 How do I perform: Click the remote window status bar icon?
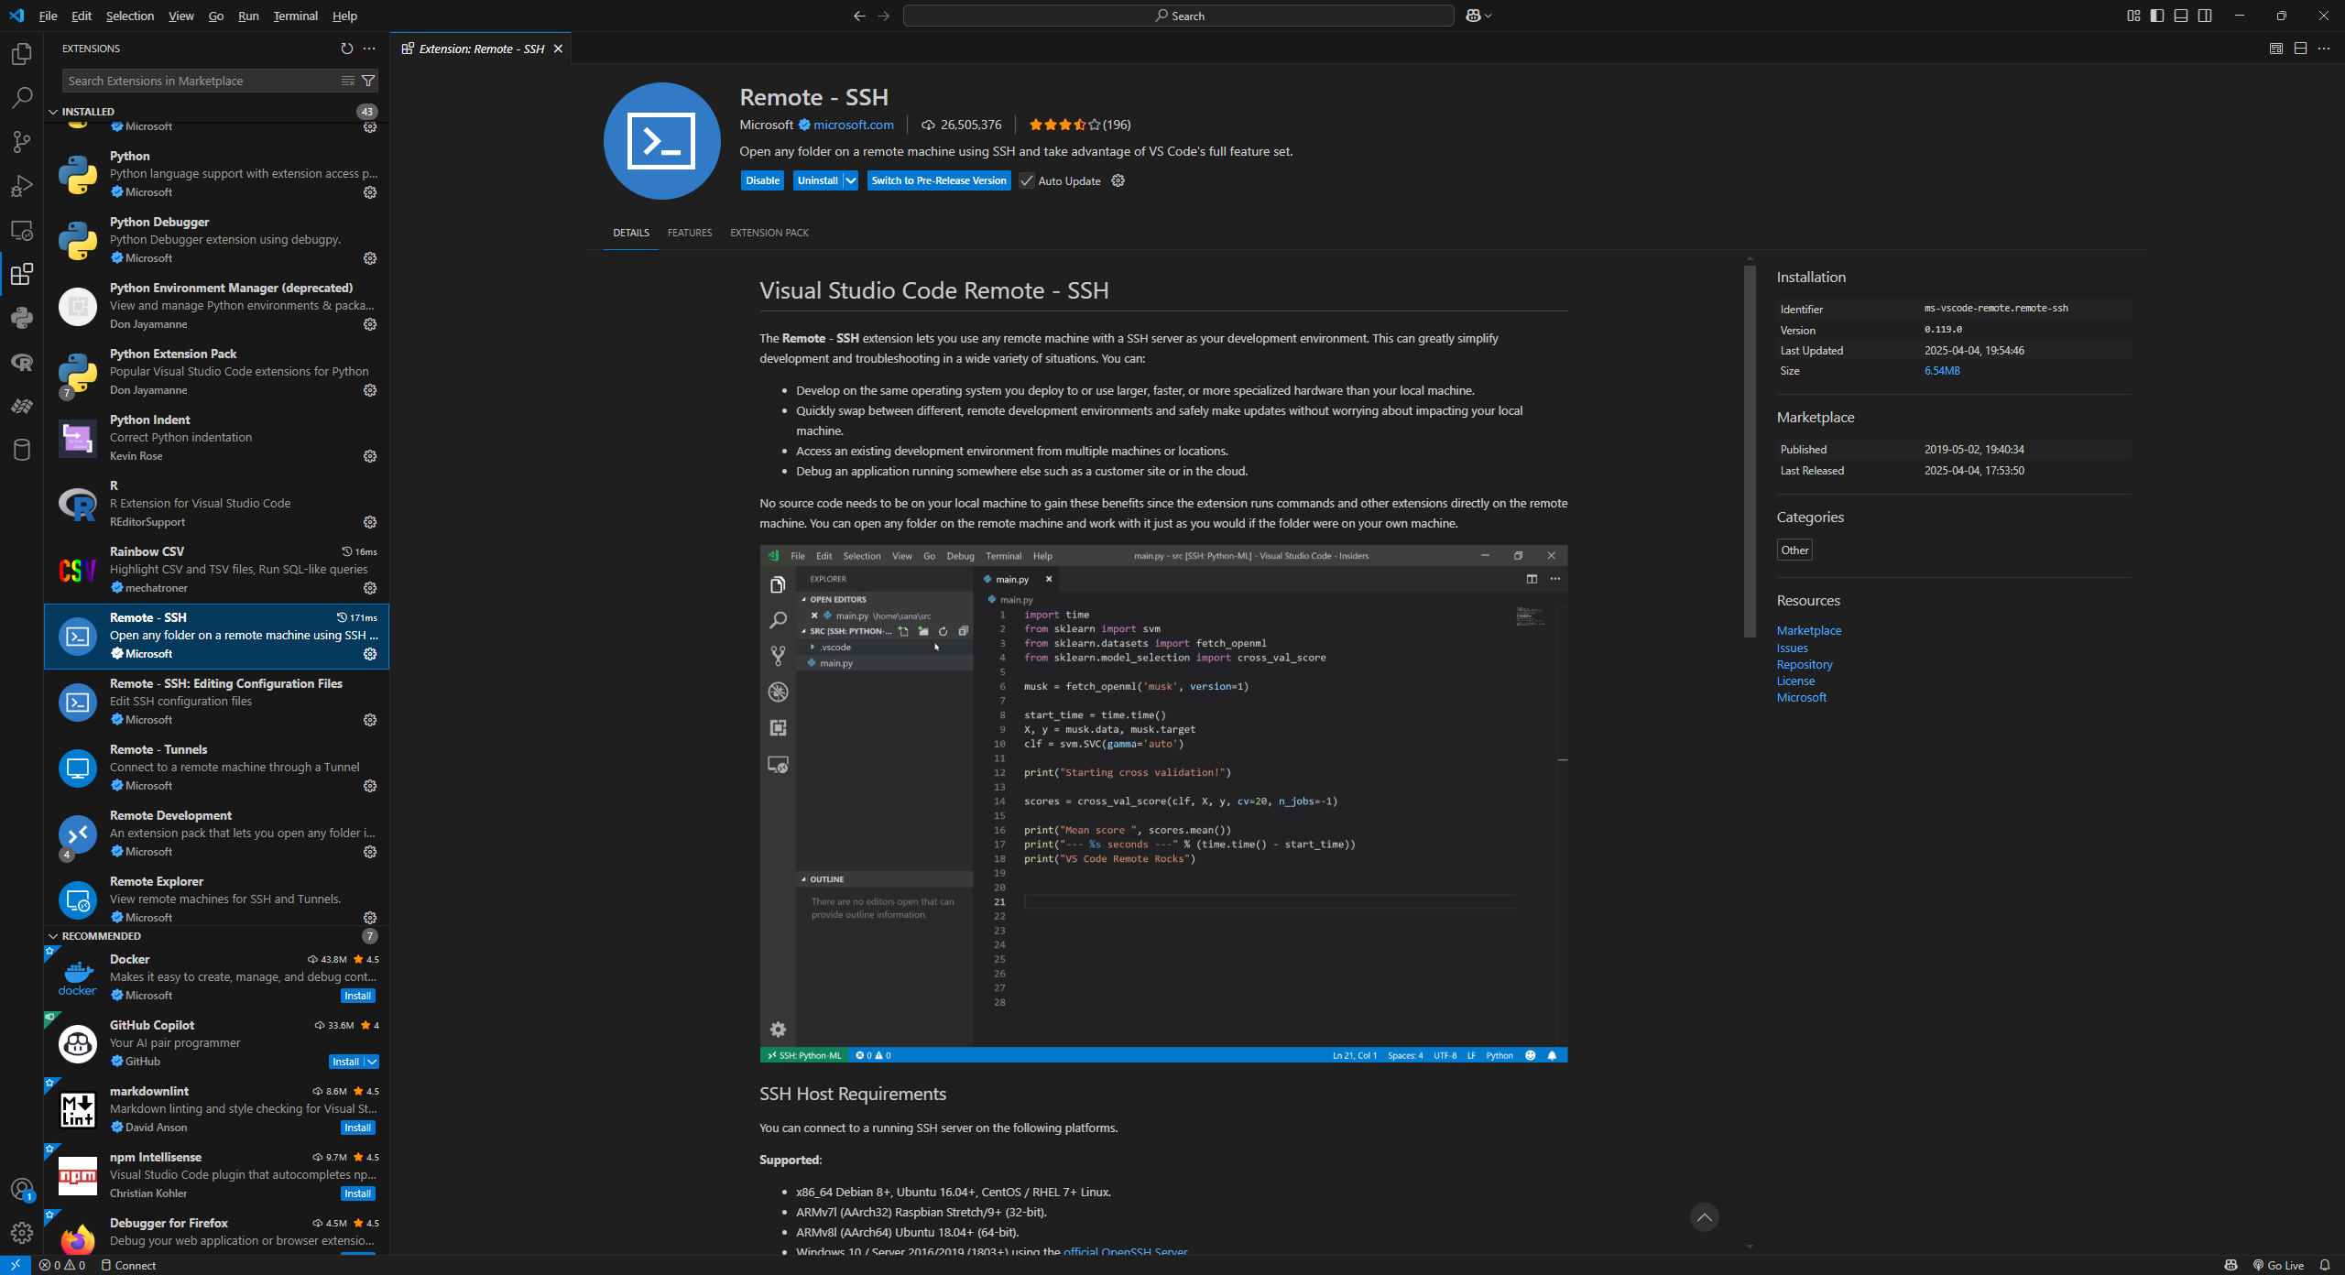pos(16,1265)
